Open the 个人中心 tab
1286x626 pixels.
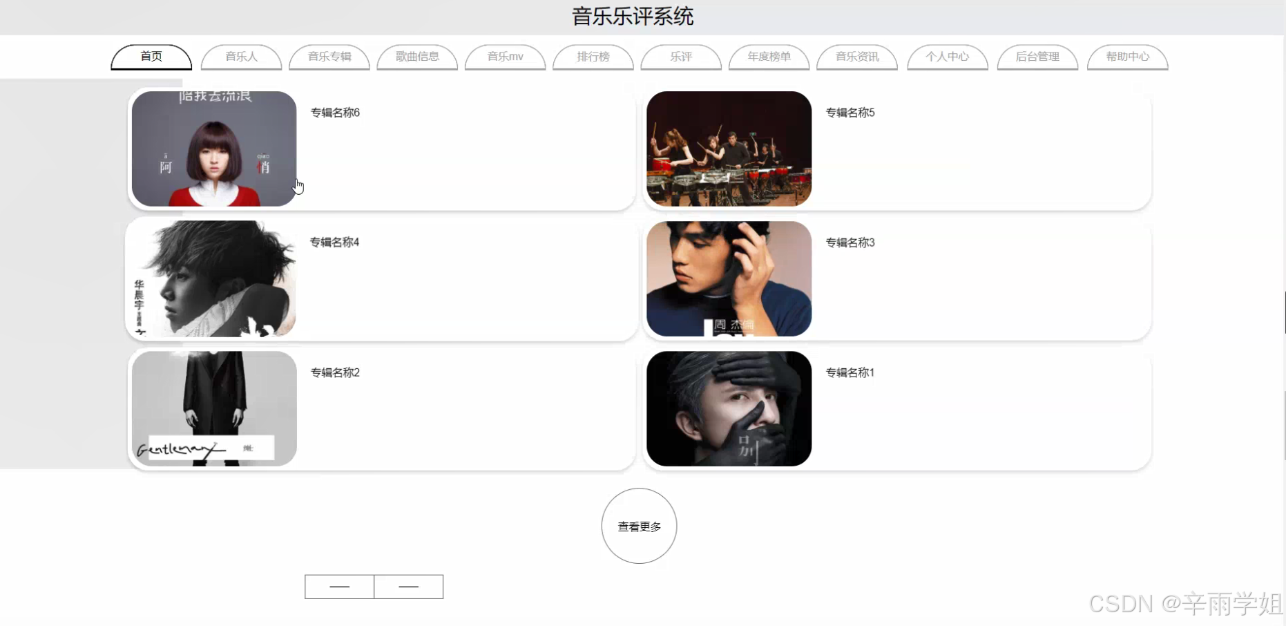click(x=948, y=57)
